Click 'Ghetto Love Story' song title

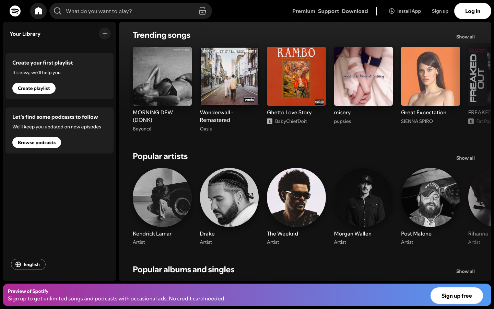[289, 113]
